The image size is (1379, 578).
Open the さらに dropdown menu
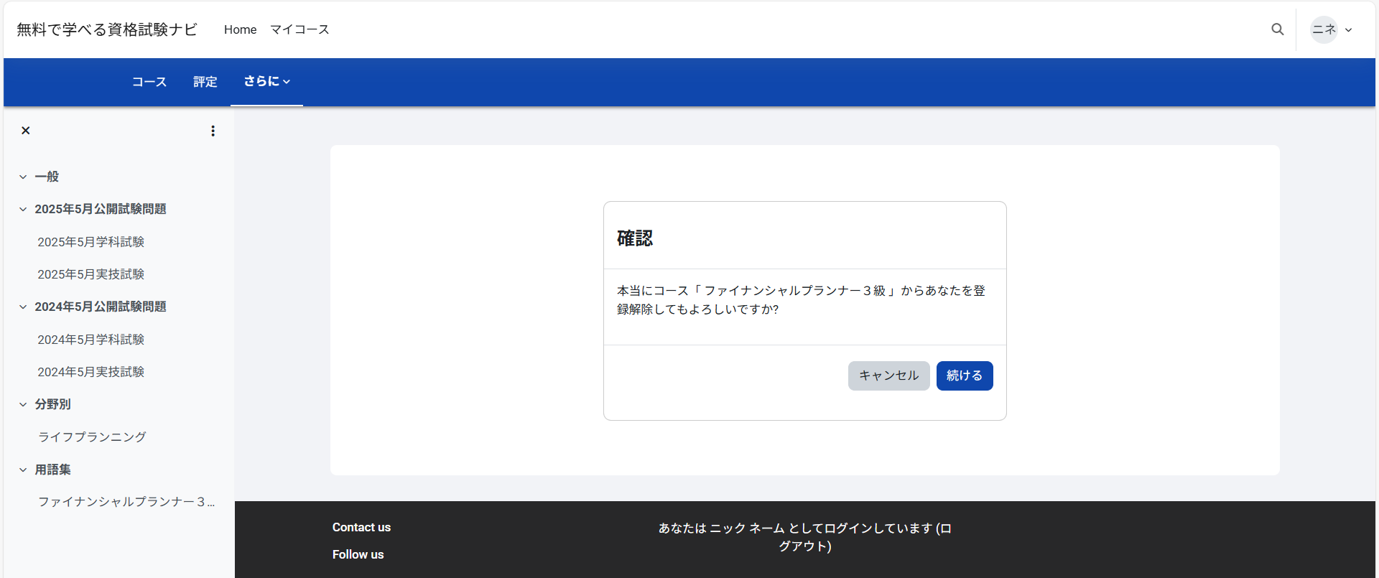(x=266, y=82)
